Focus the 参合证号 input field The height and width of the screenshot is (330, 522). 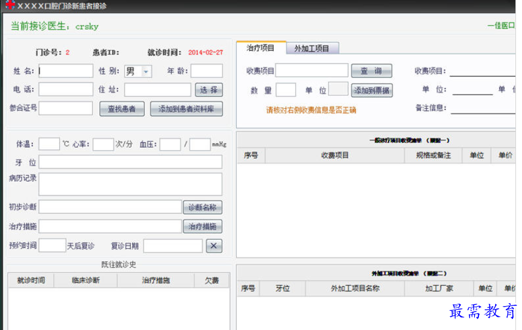(66, 108)
